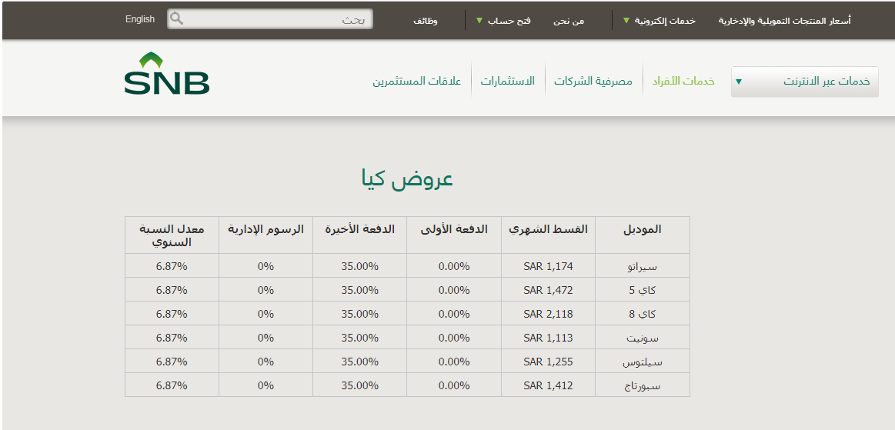This screenshot has height=430, width=895.
Task: Click the معدل النسبة السنوي column header
Action: click(x=172, y=235)
